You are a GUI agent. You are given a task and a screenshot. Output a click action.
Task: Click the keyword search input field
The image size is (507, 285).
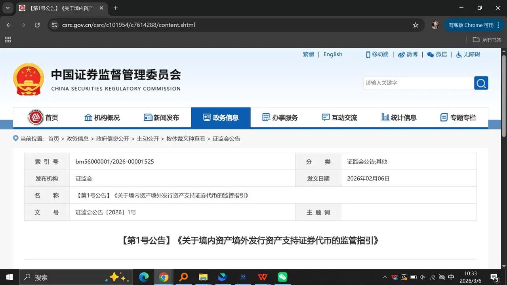coord(418,83)
